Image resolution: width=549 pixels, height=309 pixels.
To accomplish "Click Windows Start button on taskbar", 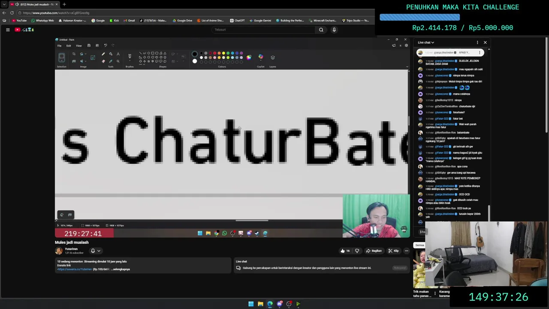I will [x=251, y=304].
